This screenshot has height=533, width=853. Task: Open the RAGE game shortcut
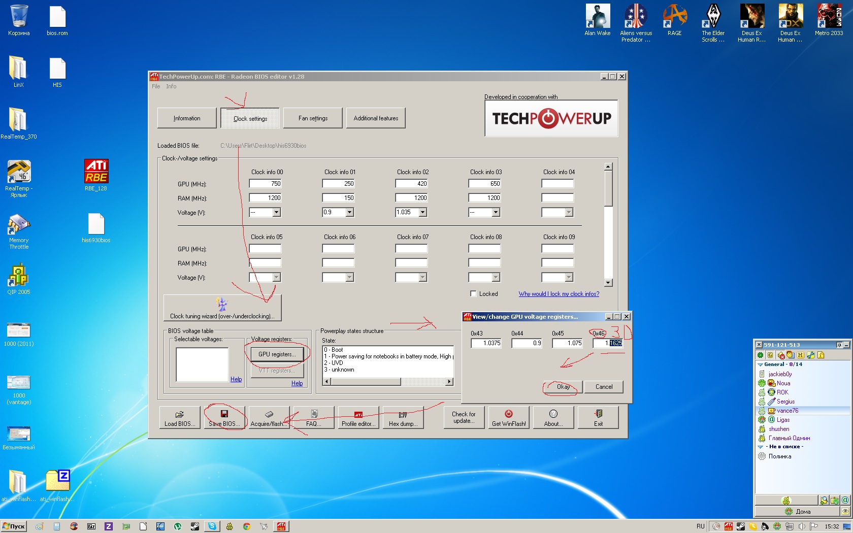pyautogui.click(x=675, y=20)
